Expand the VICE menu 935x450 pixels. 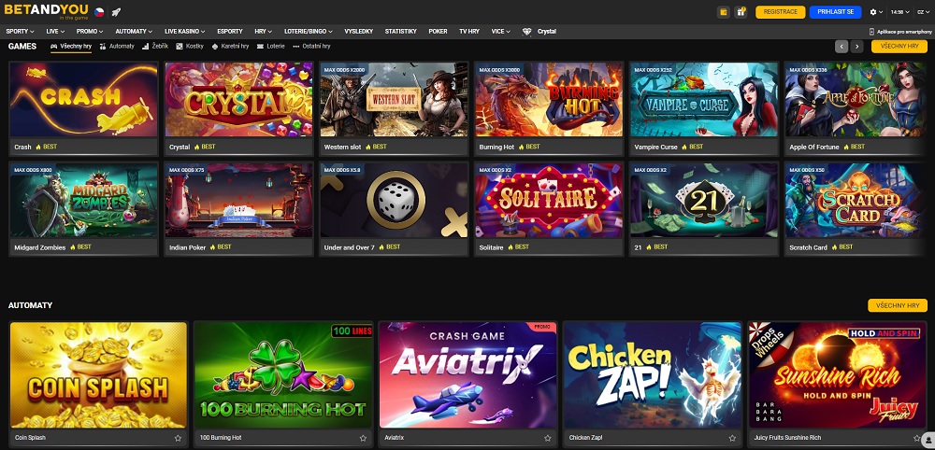(501, 32)
